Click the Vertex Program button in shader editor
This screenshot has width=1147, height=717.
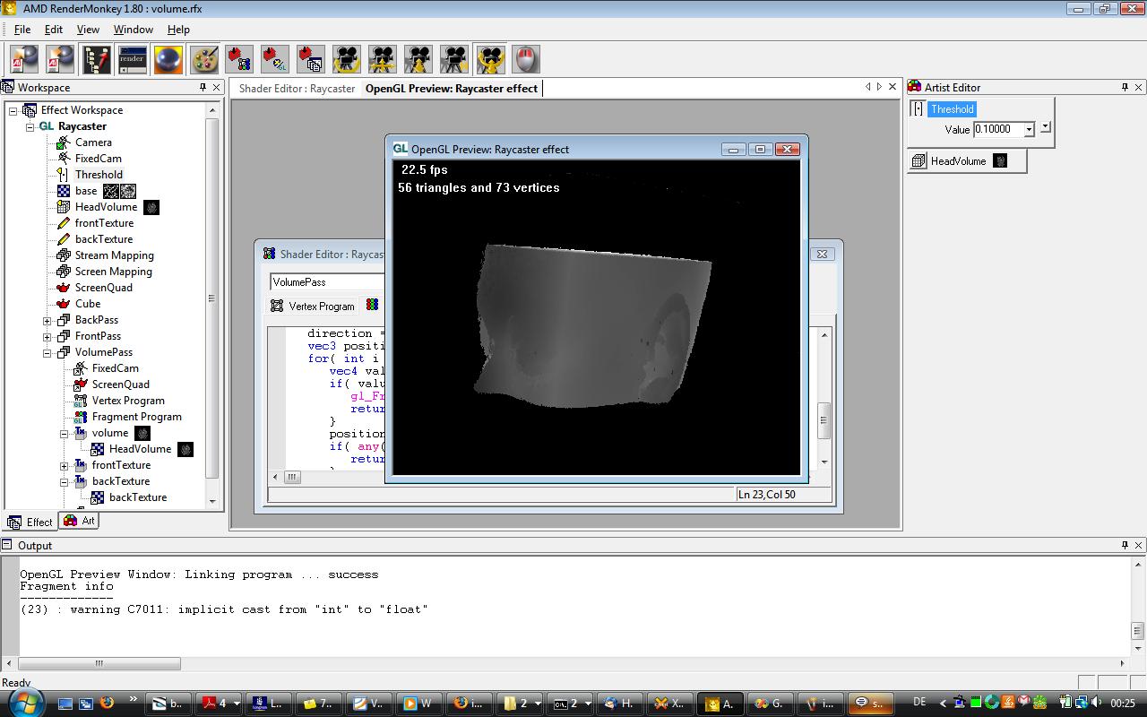click(x=314, y=306)
